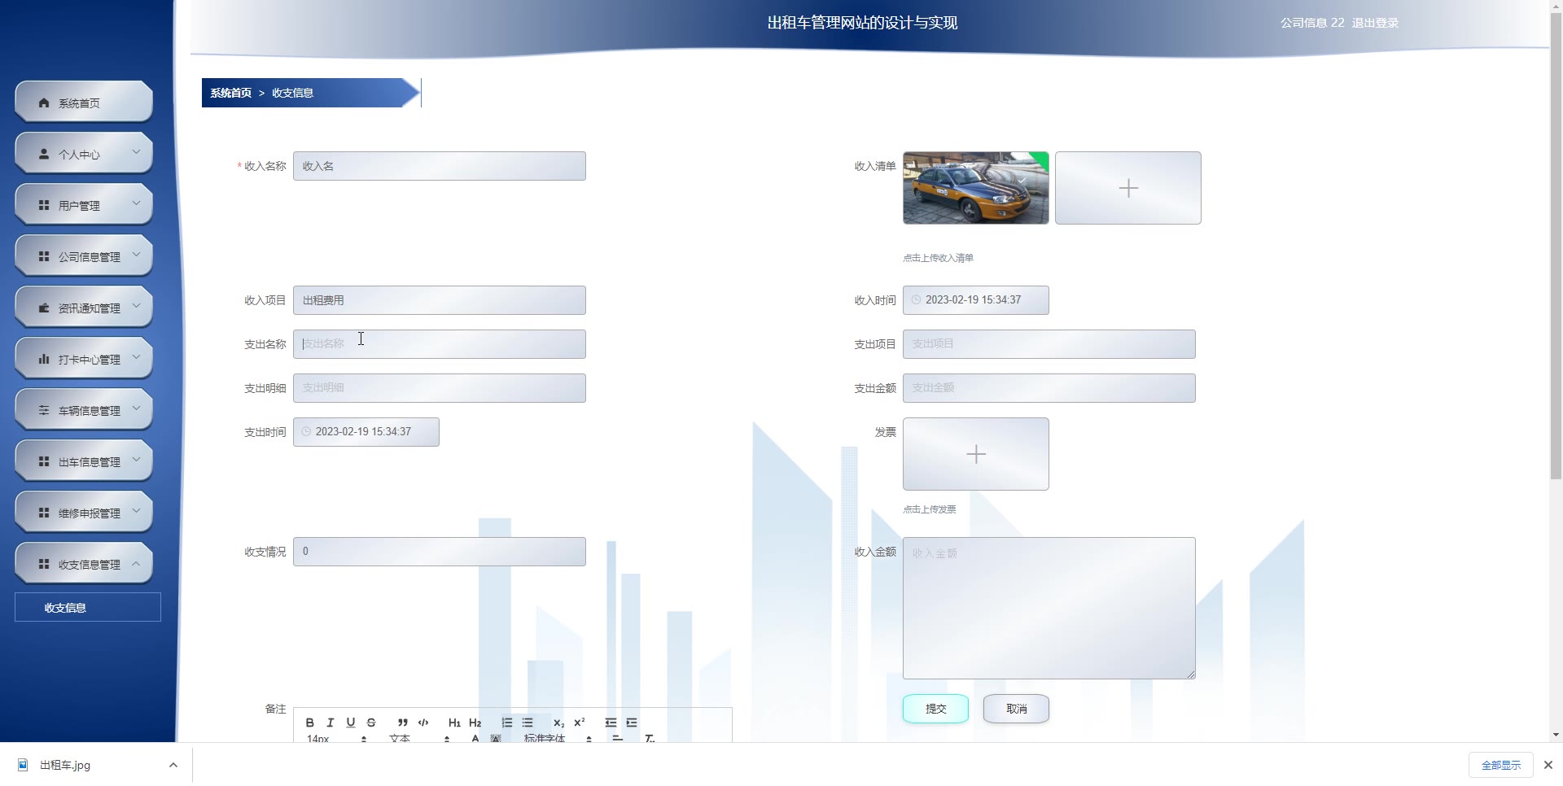
Task: Focus the 收入名称 input field
Action: (x=440, y=166)
